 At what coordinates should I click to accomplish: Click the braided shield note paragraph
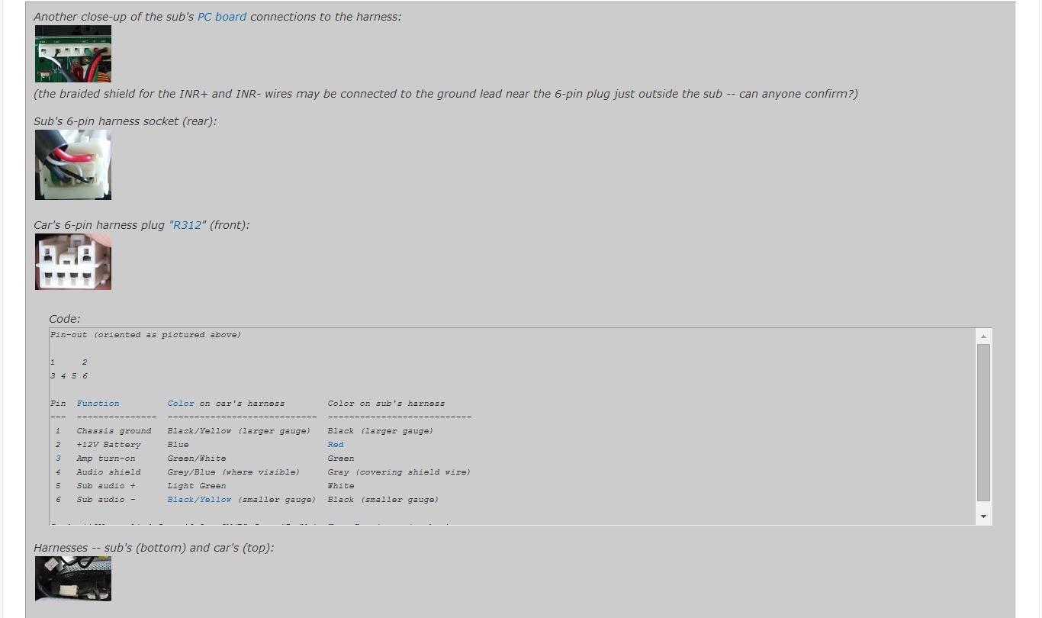[x=445, y=94]
